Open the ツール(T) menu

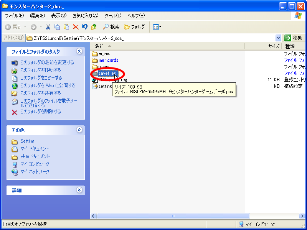click(113, 16)
